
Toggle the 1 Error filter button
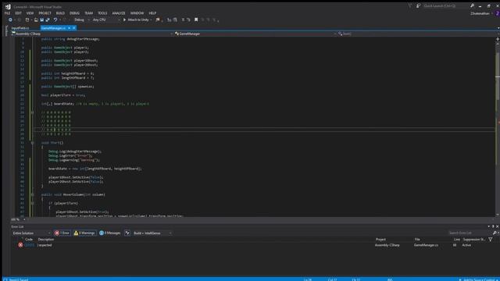[x=62, y=233]
